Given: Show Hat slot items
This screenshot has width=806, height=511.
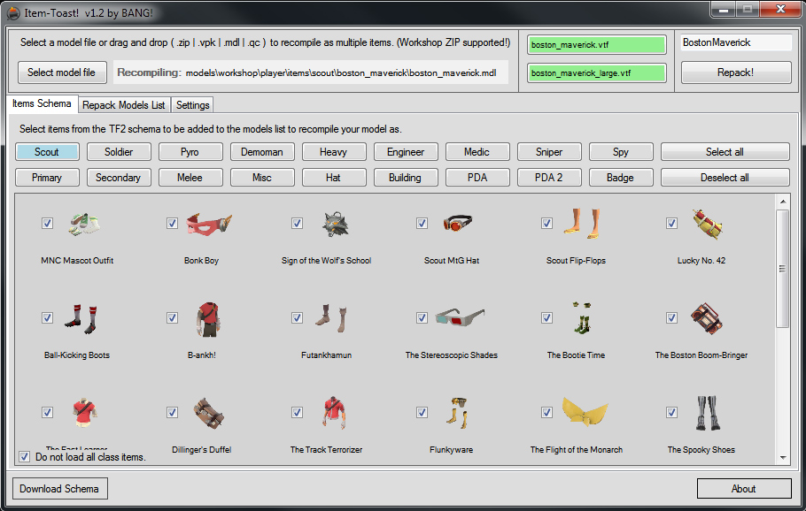Looking at the screenshot, I should tap(334, 178).
